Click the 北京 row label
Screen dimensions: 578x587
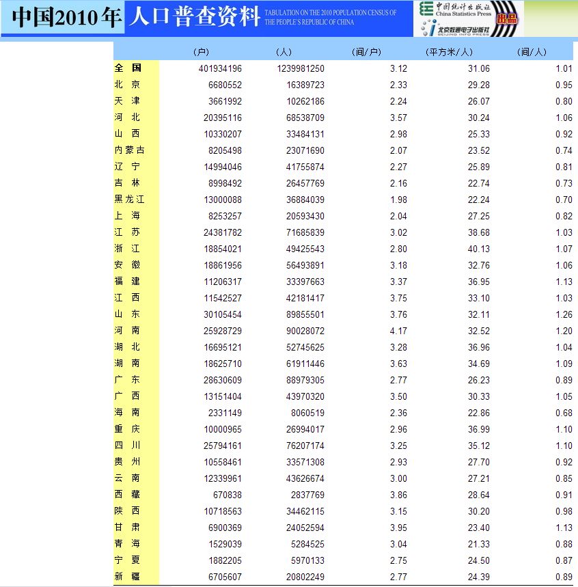point(127,84)
